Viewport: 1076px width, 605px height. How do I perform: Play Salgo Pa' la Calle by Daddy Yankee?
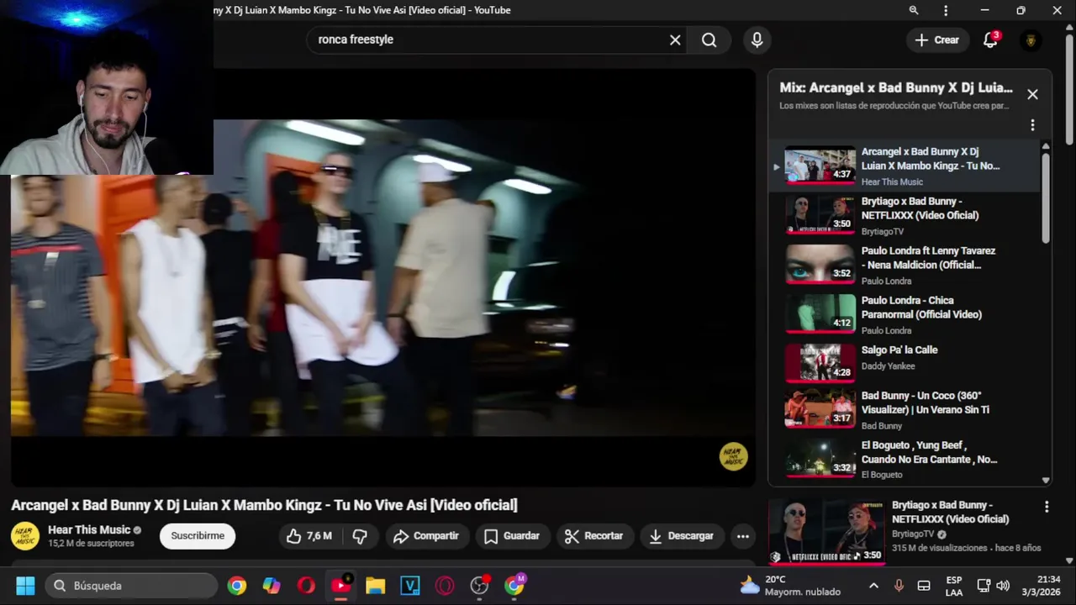pyautogui.click(x=905, y=362)
